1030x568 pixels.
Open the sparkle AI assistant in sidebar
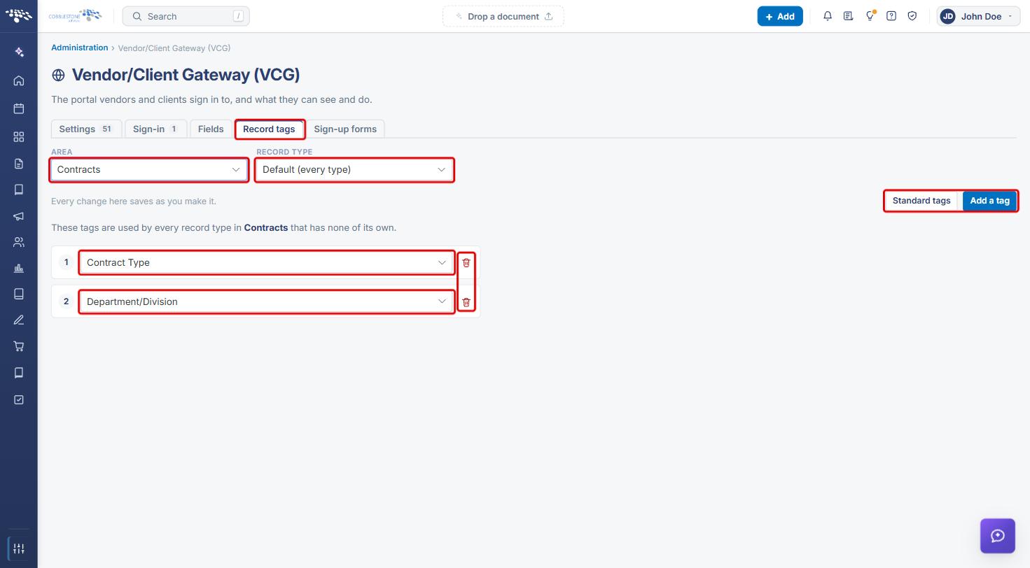[x=19, y=52]
